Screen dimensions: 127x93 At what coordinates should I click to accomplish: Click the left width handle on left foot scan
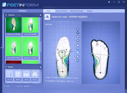click(x=54, y=54)
